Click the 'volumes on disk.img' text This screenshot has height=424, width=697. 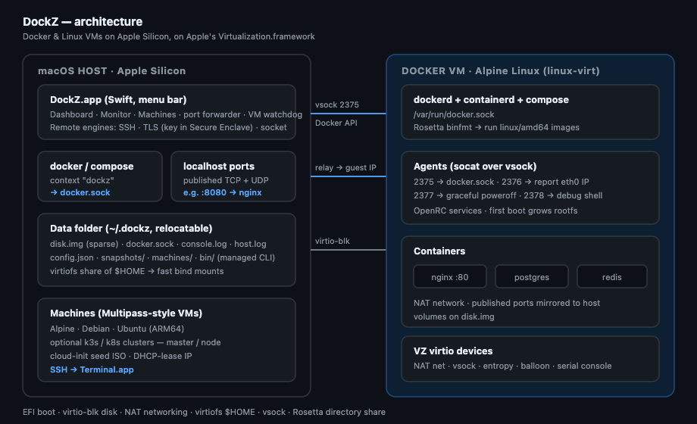[x=454, y=317]
